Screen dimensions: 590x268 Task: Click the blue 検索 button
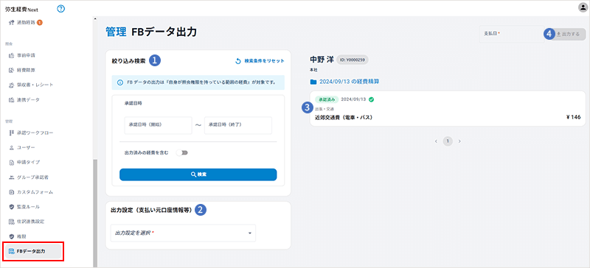[198, 174]
